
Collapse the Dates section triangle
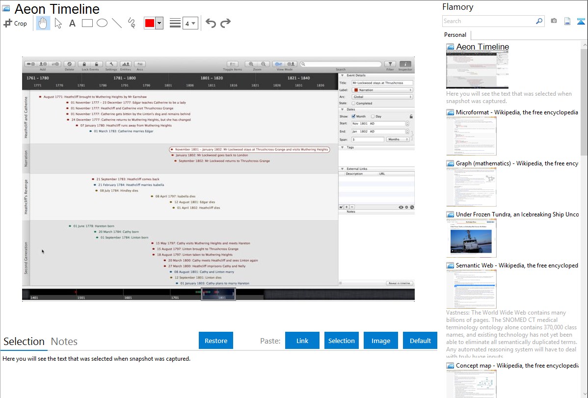point(342,109)
